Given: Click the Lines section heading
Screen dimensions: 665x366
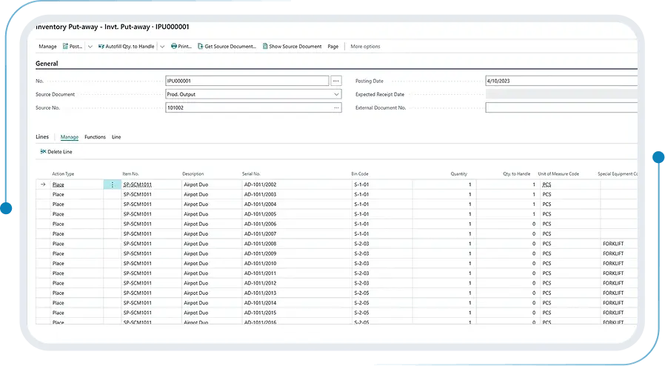Looking at the screenshot, I should point(42,136).
